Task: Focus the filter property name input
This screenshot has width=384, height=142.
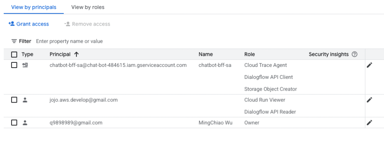Action: click(69, 41)
